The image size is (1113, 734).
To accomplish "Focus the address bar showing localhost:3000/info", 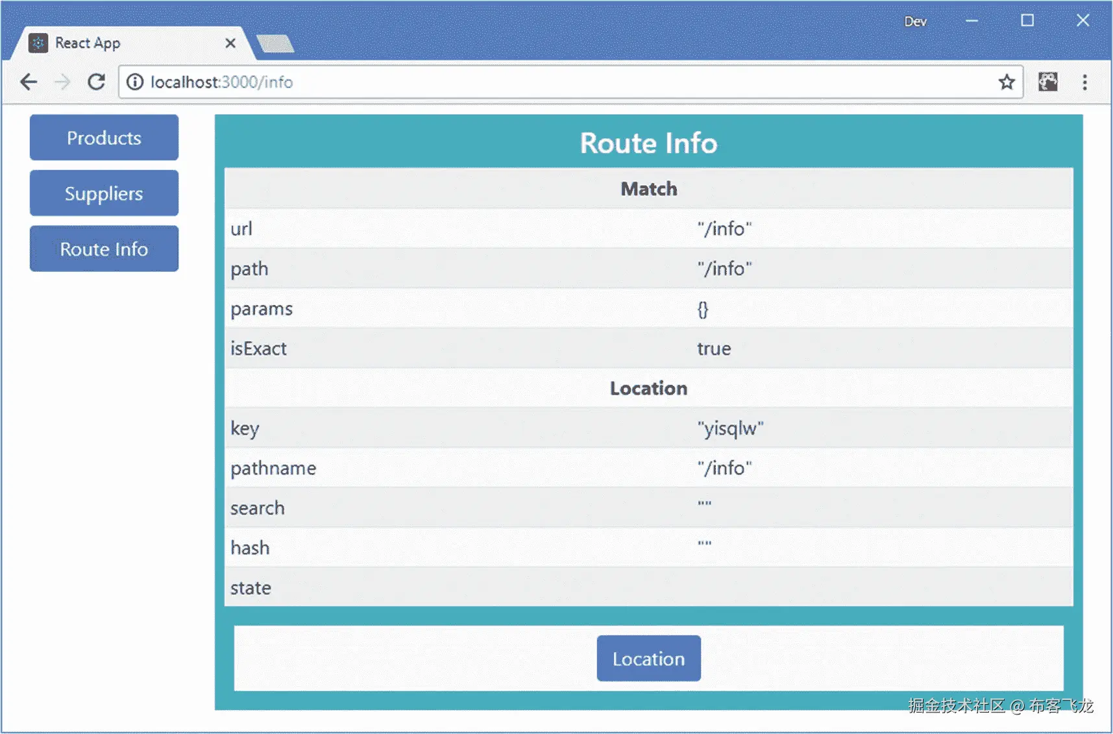I will pyautogui.click(x=571, y=82).
